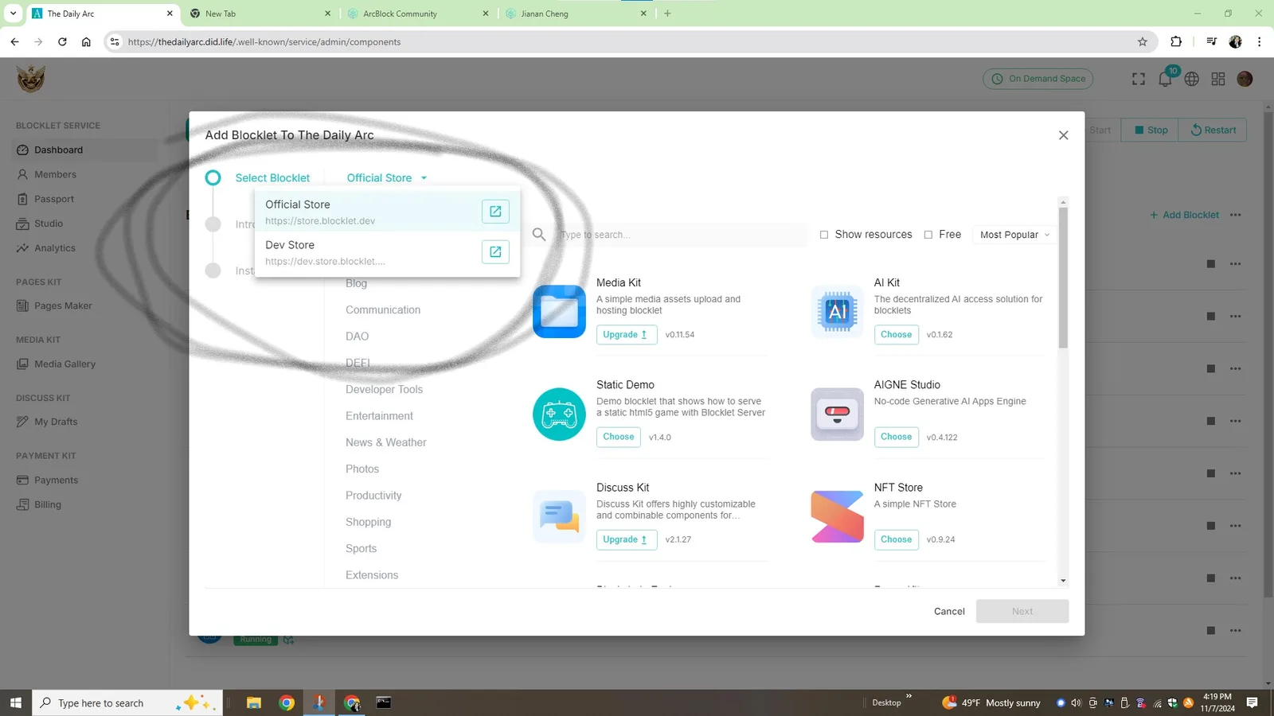This screenshot has height=716, width=1274.
Task: Choose the Static Demo blocklet
Action: click(x=619, y=437)
